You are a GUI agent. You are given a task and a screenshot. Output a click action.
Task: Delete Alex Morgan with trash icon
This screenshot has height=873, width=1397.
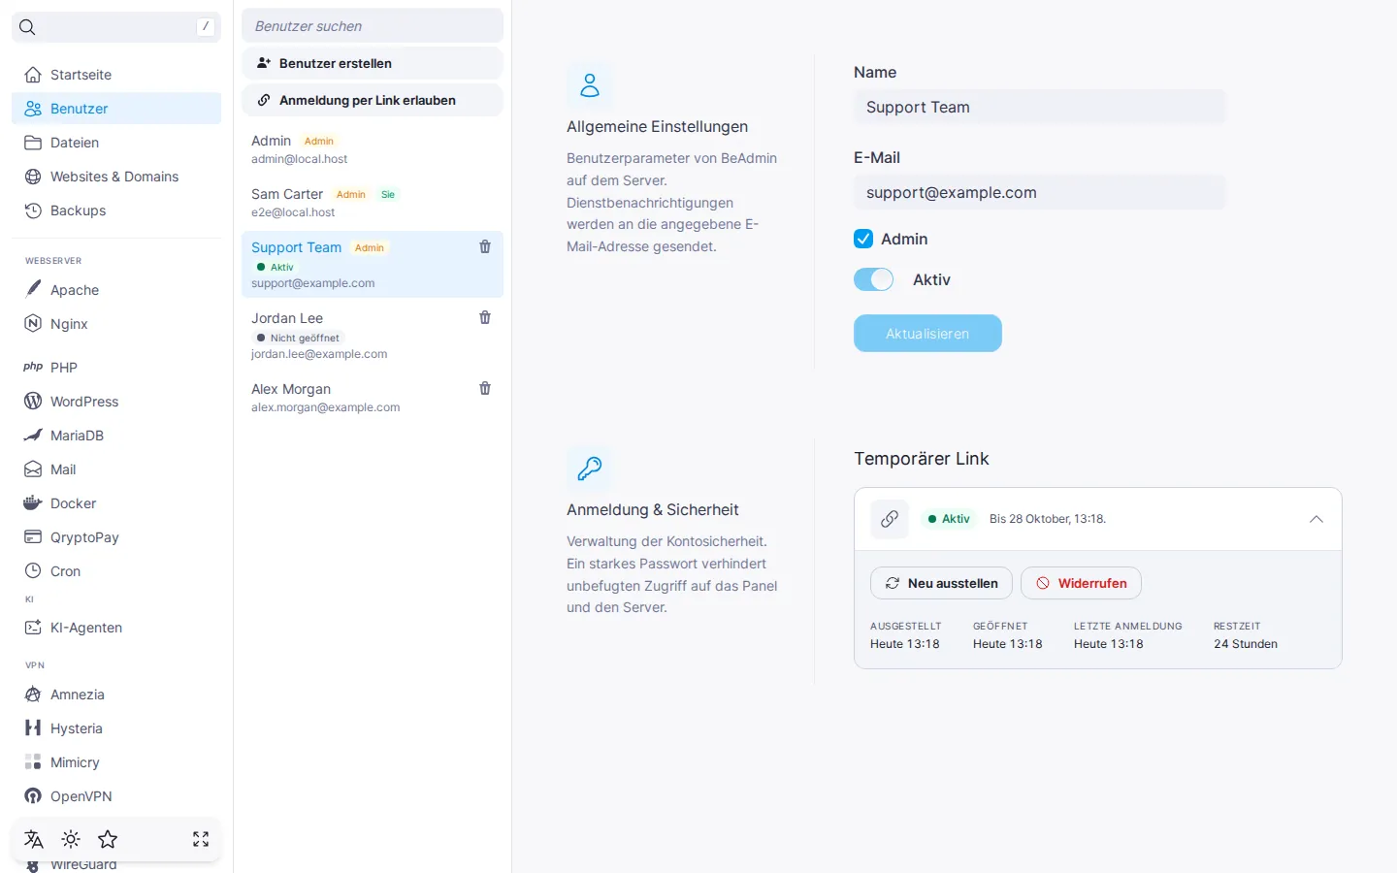[485, 388]
